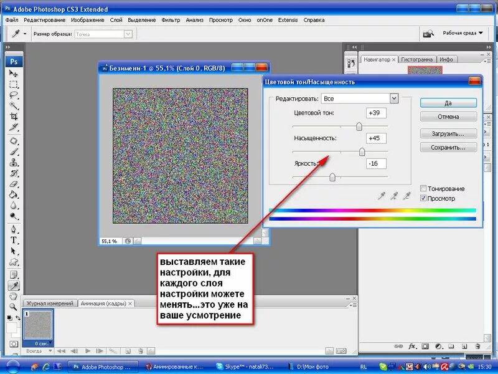Click the add layer mask icon
This screenshot has height=374, width=498.
tap(425, 346)
